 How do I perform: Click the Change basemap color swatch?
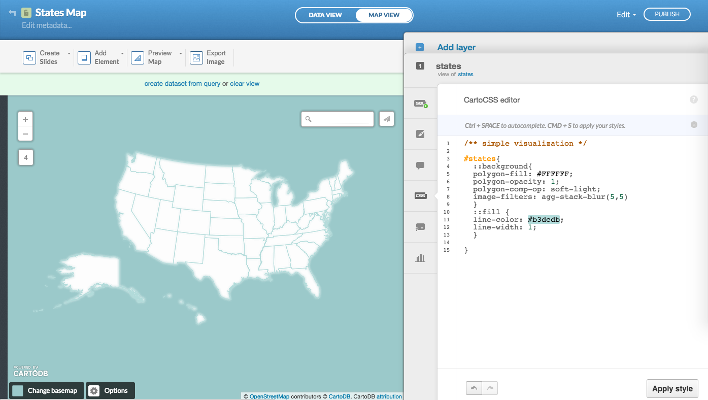click(x=18, y=391)
